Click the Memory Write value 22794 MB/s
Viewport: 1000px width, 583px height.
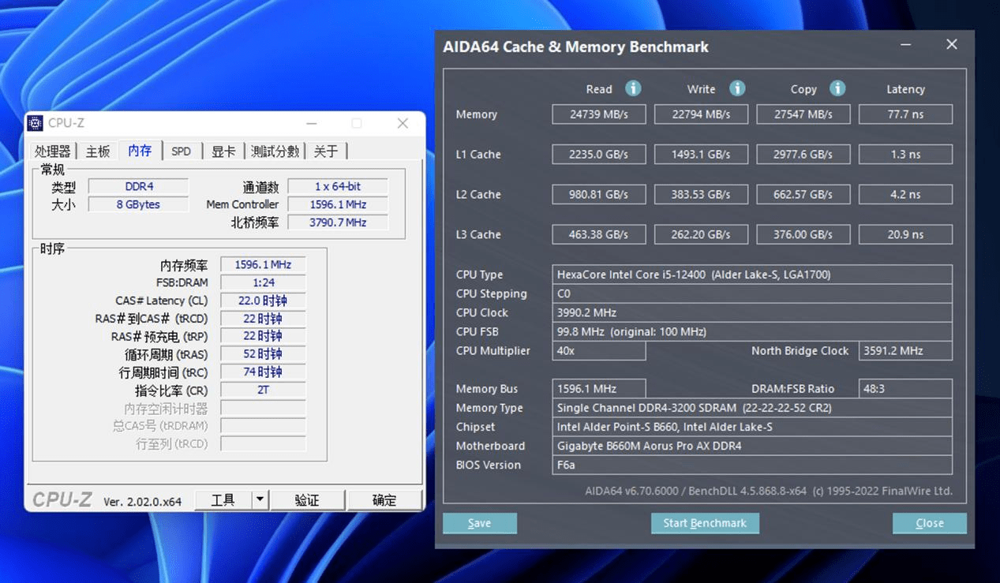coord(701,114)
